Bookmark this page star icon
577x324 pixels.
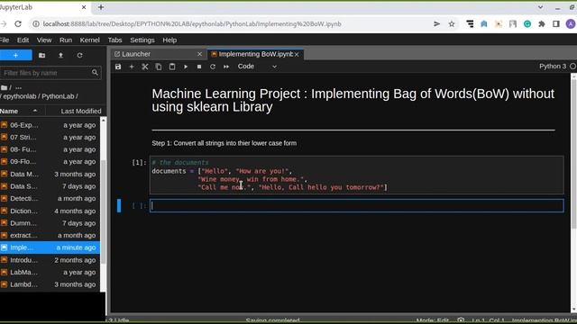click(x=452, y=24)
